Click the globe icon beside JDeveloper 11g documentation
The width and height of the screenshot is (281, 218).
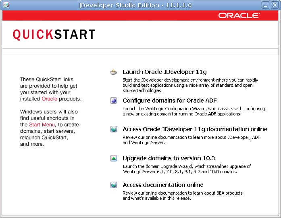point(114,129)
